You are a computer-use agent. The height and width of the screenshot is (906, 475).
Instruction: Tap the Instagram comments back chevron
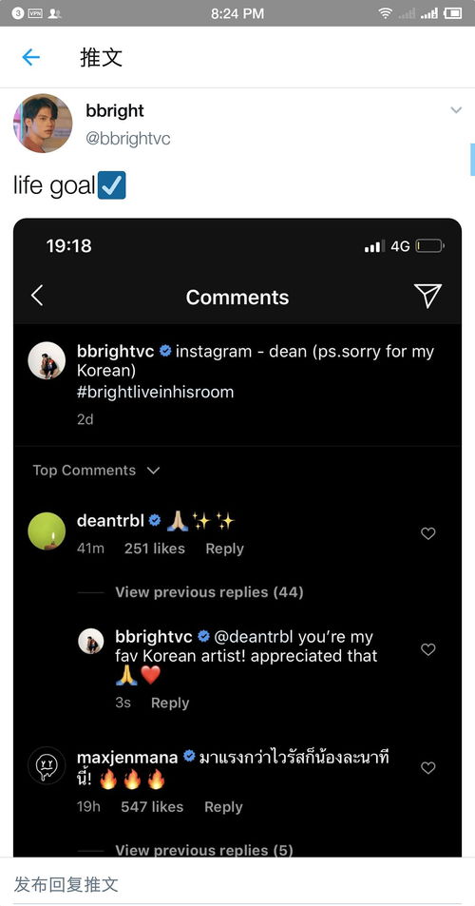pos(37,296)
